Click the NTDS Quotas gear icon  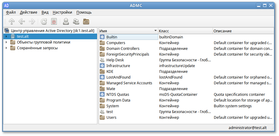(102, 94)
